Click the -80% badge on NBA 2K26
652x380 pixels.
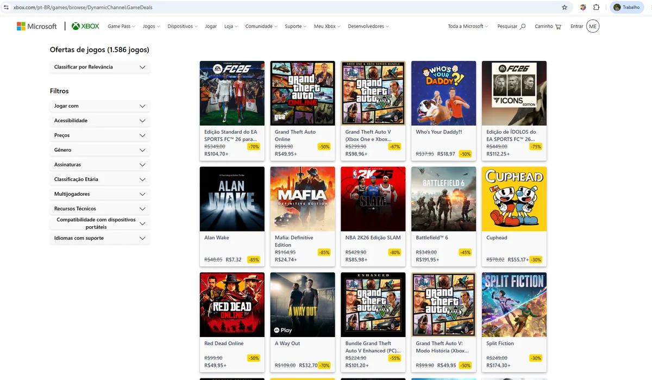(394, 252)
